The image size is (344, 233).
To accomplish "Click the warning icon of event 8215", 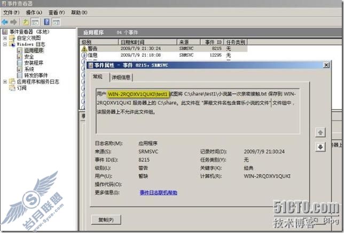I will pyautogui.click(x=84, y=49).
